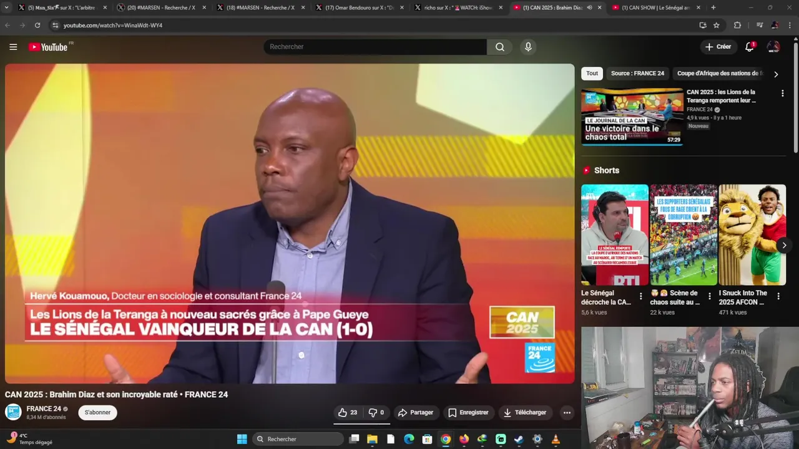Image resolution: width=799 pixels, height=449 pixels.
Task: Open Windows Start menu
Action: 242,439
